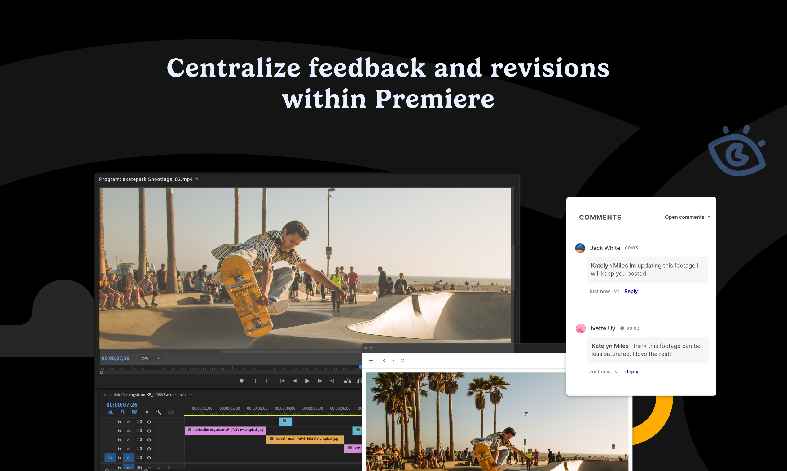The image size is (787, 471).
Task: Open the Open comments filter dropdown
Action: coord(687,217)
